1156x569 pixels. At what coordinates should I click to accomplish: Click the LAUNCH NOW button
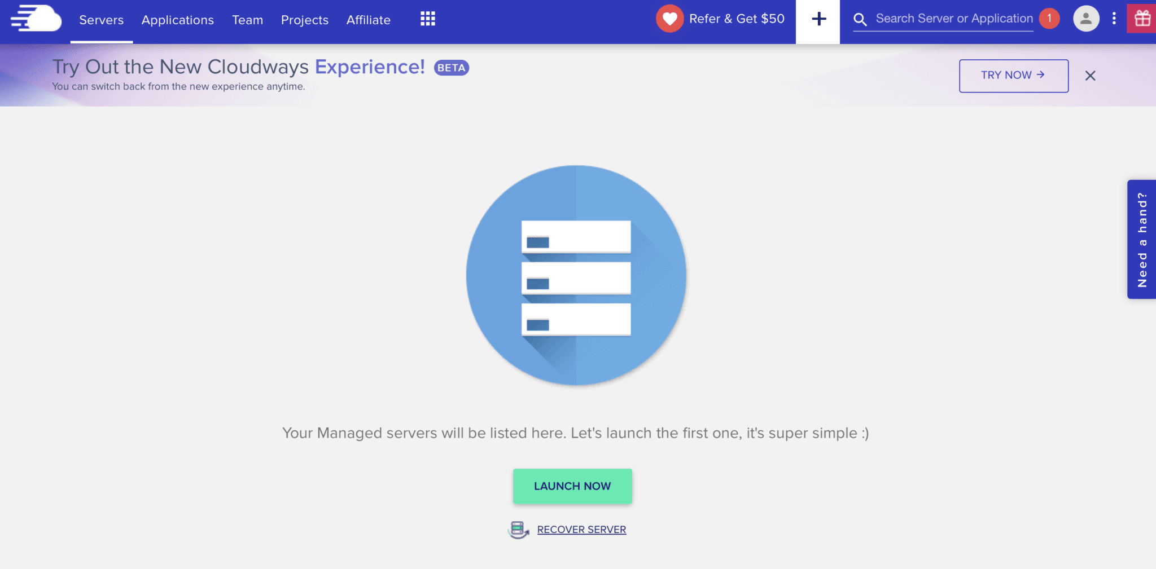(572, 486)
